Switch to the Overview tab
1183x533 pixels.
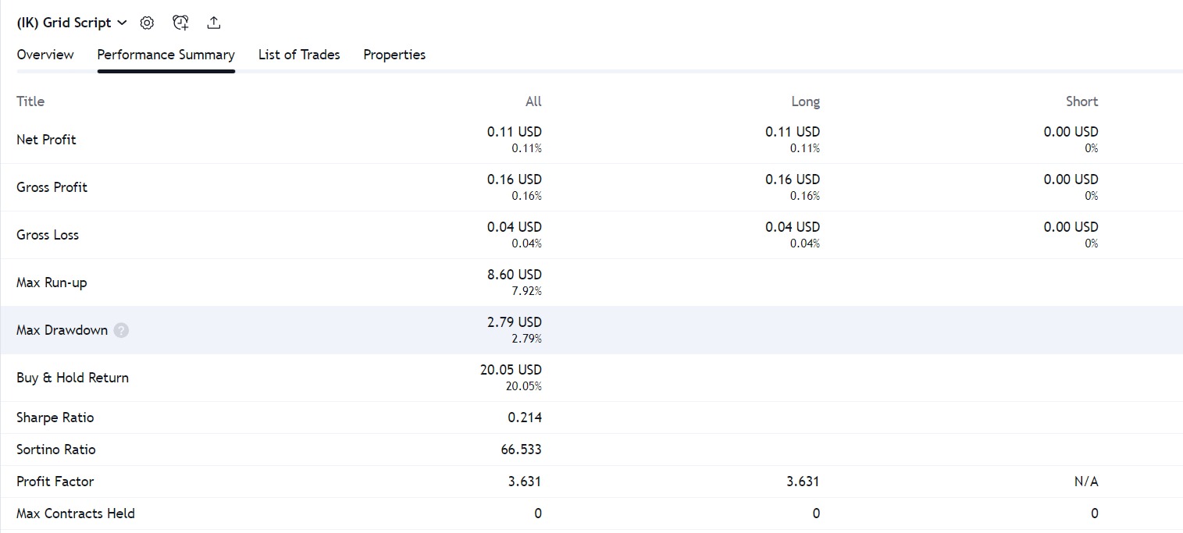tap(45, 55)
